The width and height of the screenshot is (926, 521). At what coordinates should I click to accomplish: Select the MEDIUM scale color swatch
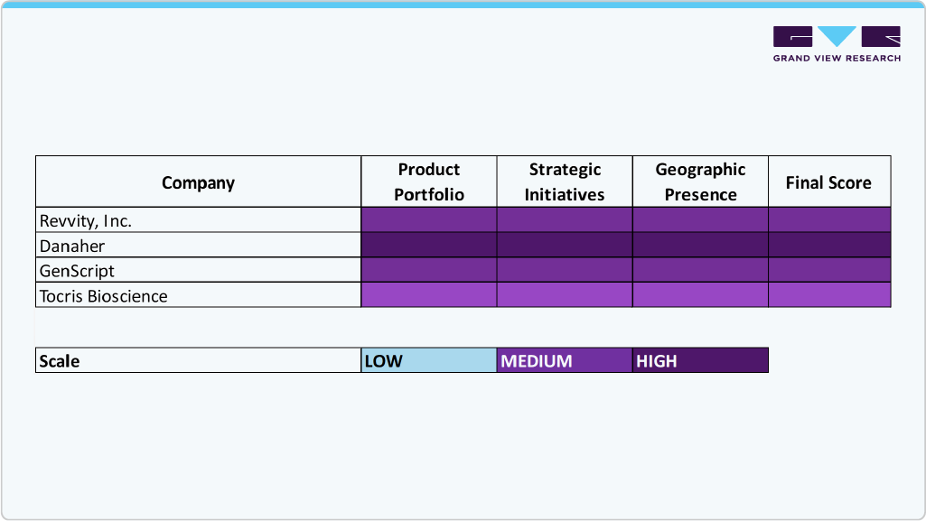tap(565, 360)
